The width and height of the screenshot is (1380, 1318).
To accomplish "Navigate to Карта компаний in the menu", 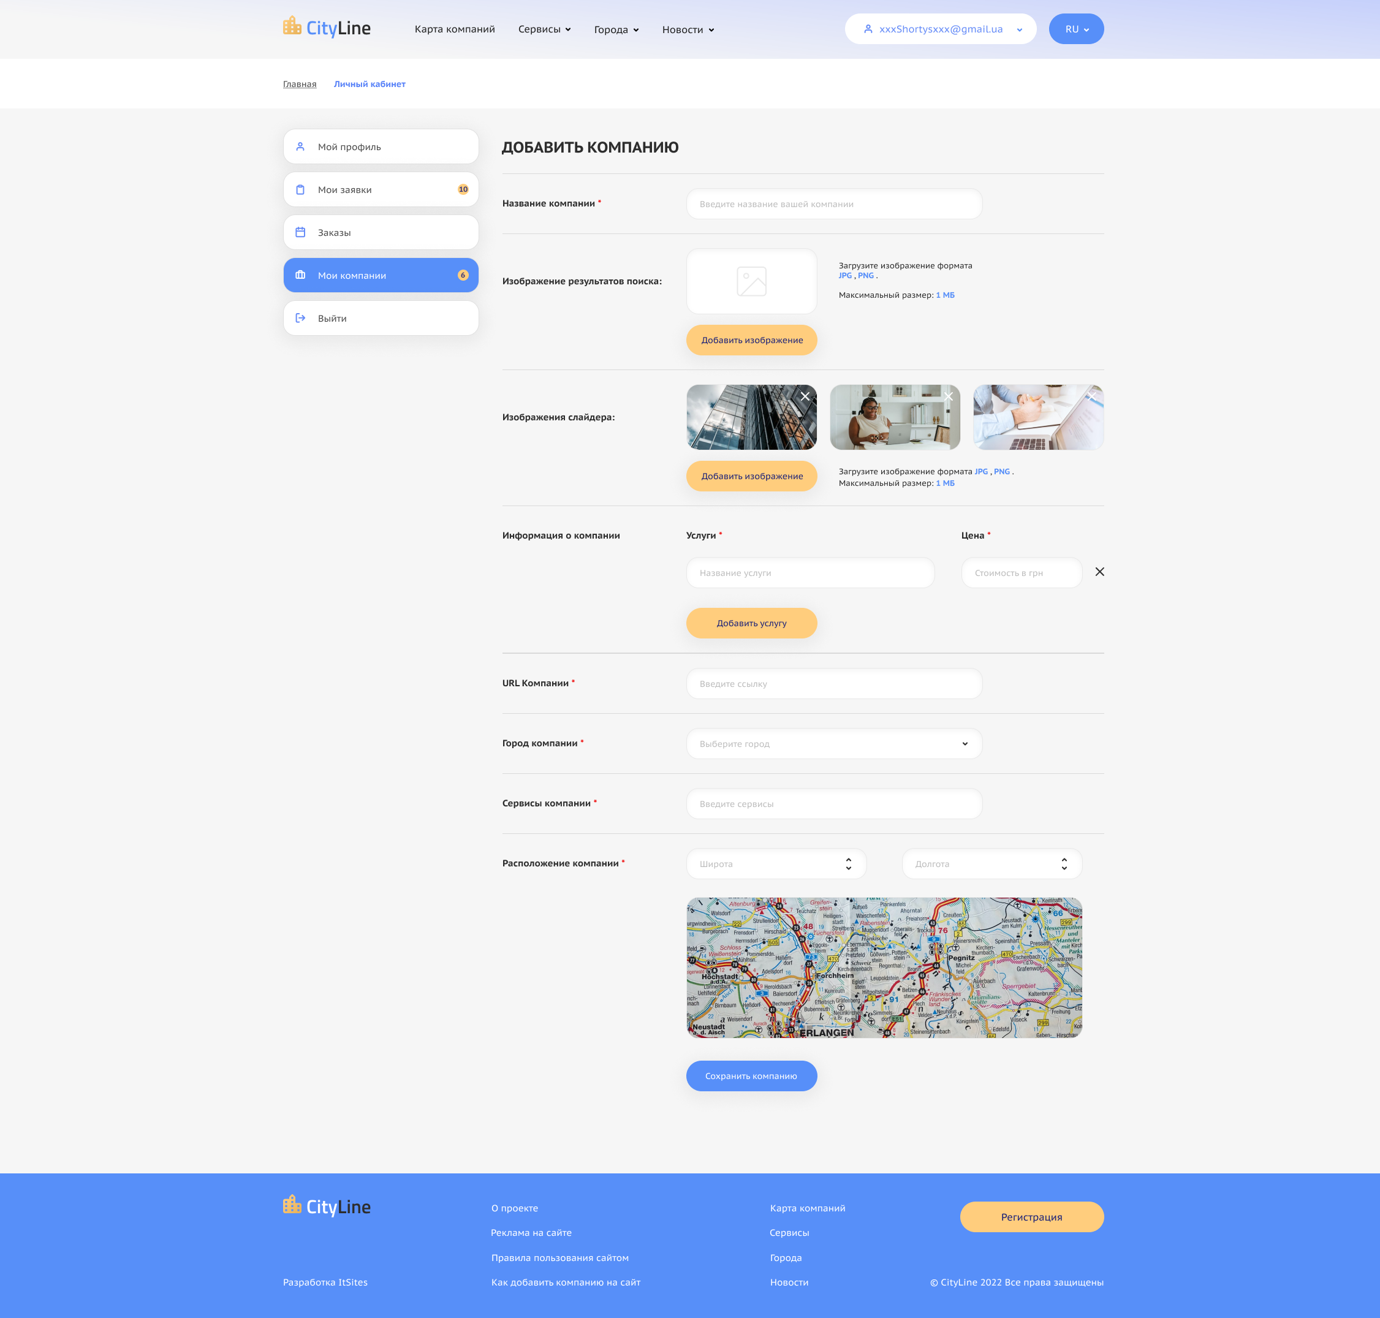I will (455, 29).
